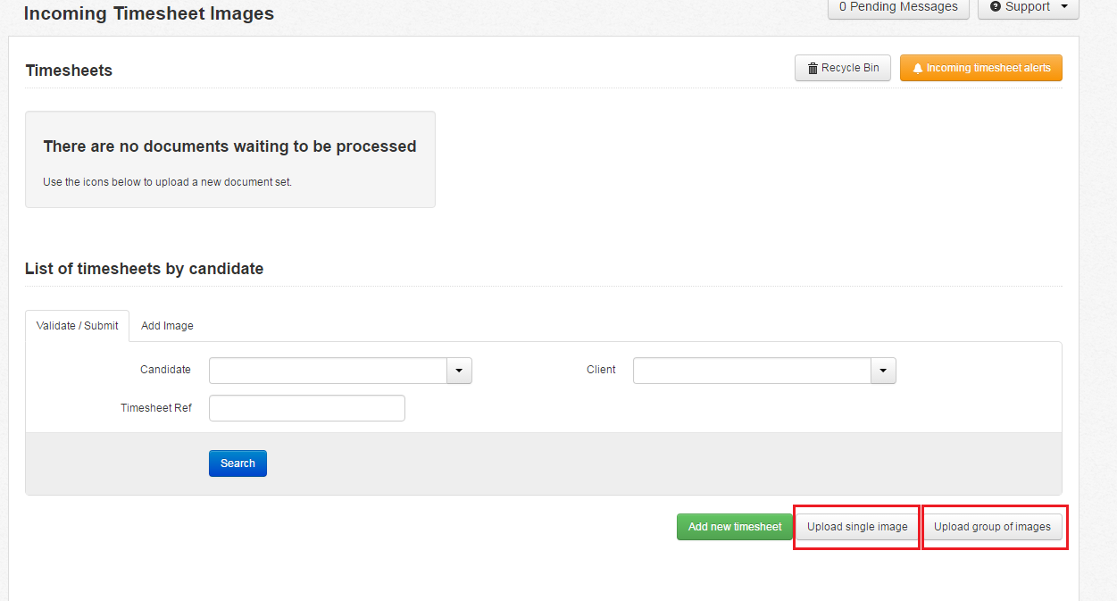This screenshot has width=1117, height=601.
Task: Open the Recycle Bin
Action: [842, 68]
